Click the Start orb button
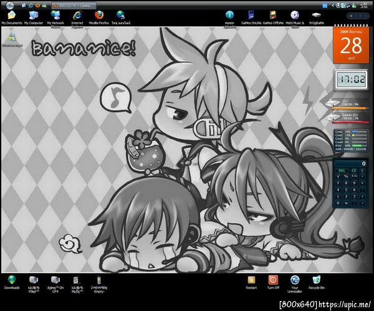The image size is (374, 311). (10, 5)
